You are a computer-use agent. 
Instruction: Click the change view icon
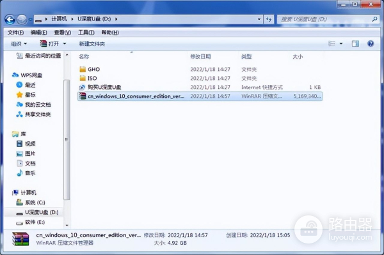[332, 43]
